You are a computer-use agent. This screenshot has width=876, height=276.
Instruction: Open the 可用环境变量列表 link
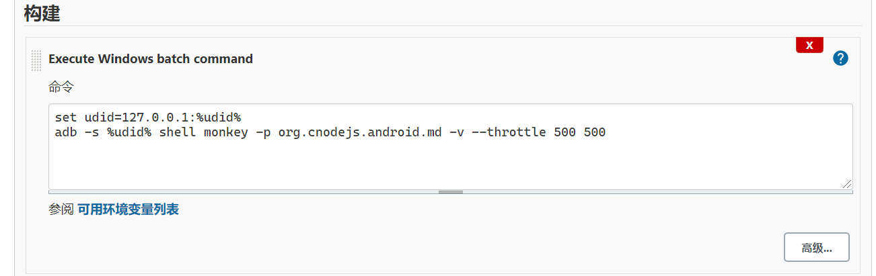pos(128,210)
